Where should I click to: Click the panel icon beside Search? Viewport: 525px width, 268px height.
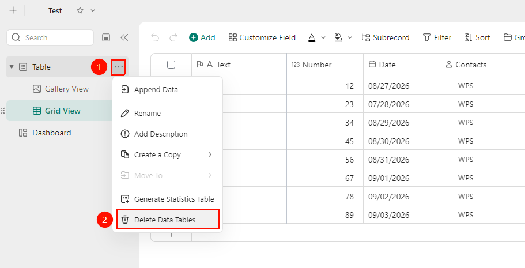coord(106,37)
